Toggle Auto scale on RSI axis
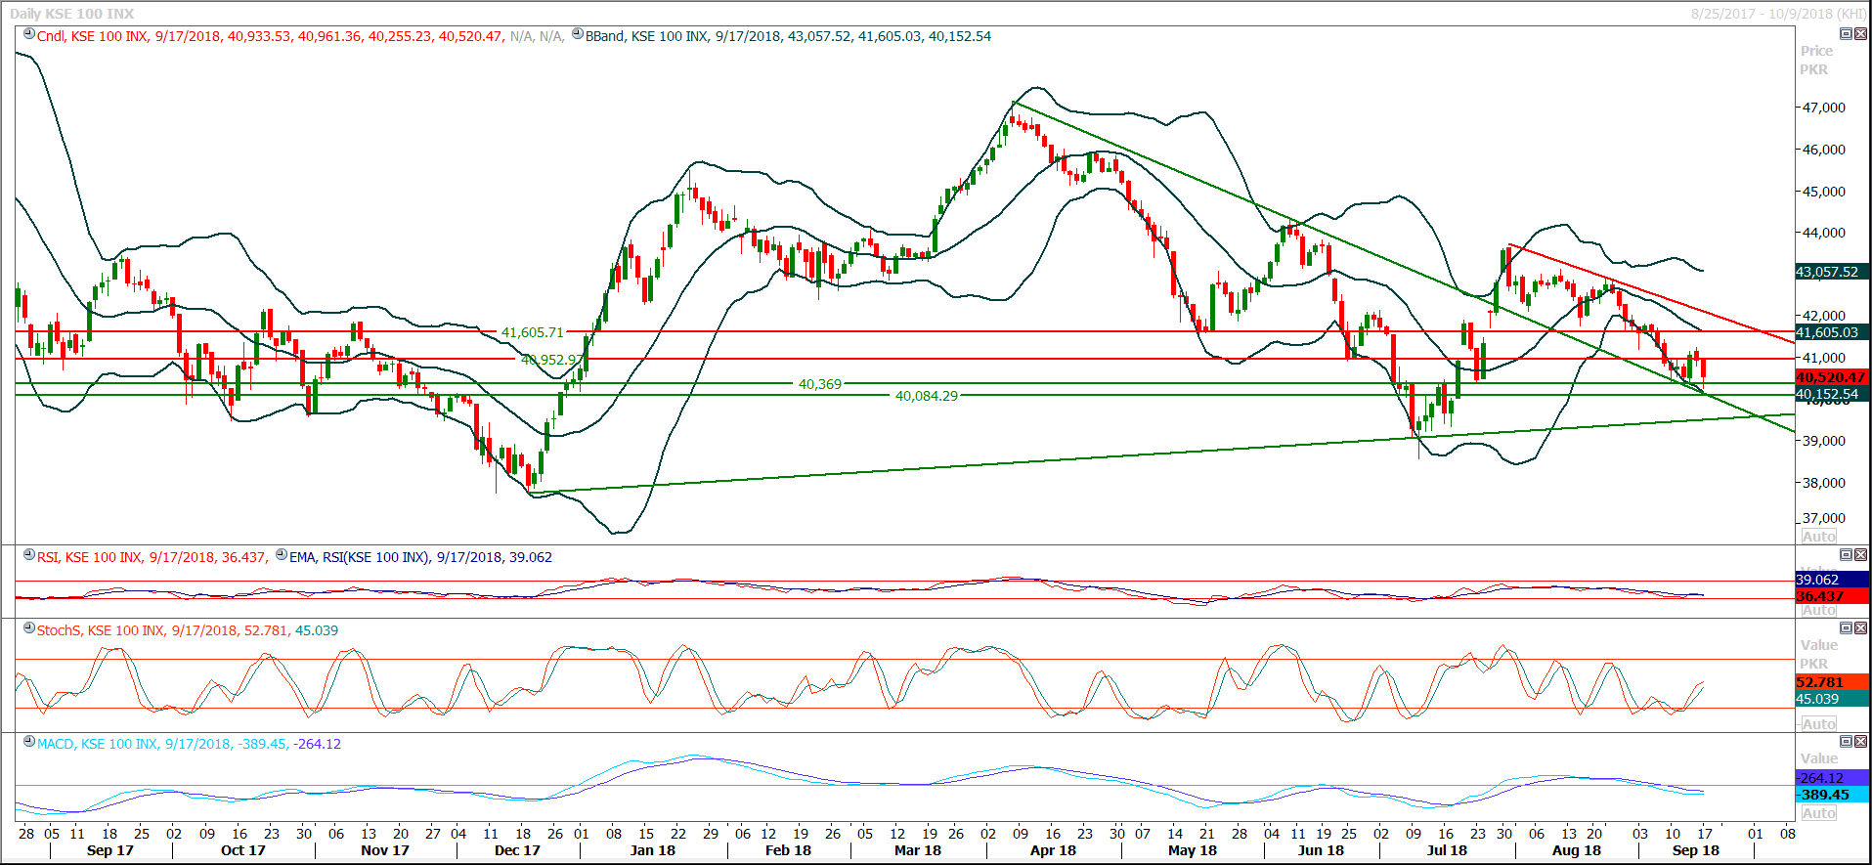This screenshot has height=865, width=1872. [x=1819, y=610]
